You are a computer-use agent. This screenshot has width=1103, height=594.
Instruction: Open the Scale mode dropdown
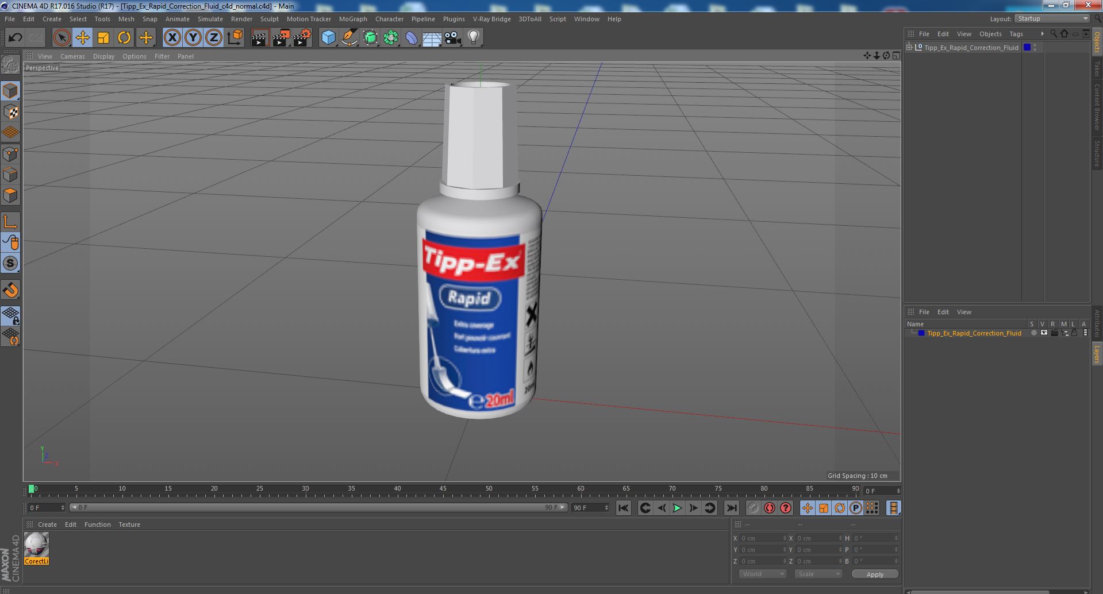(818, 574)
